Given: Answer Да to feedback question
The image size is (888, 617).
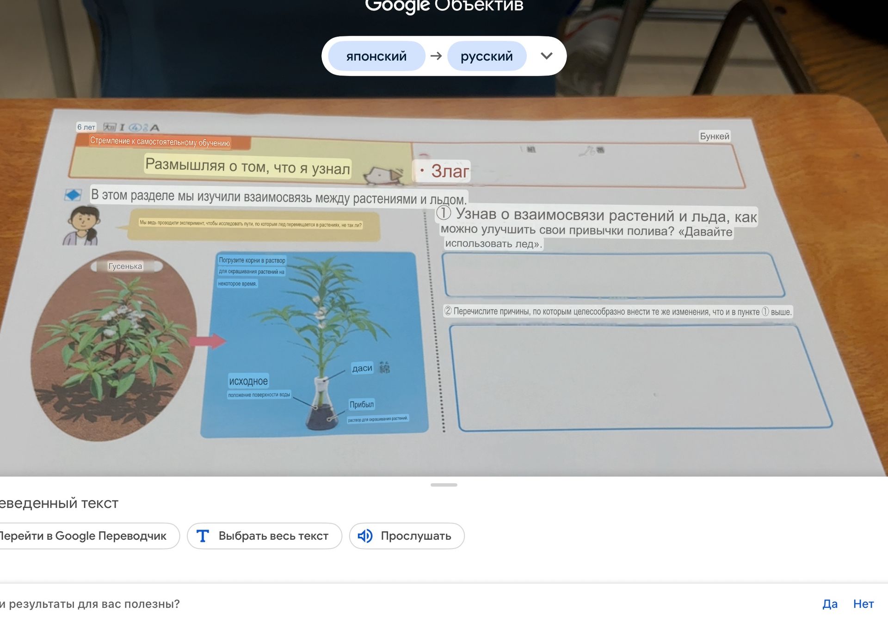Looking at the screenshot, I should click(830, 604).
